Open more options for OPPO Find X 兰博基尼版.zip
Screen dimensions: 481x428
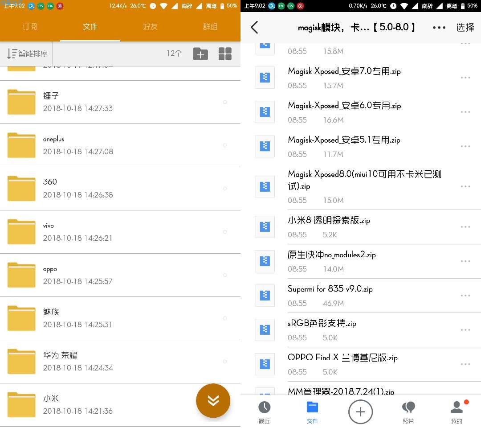pos(465,364)
